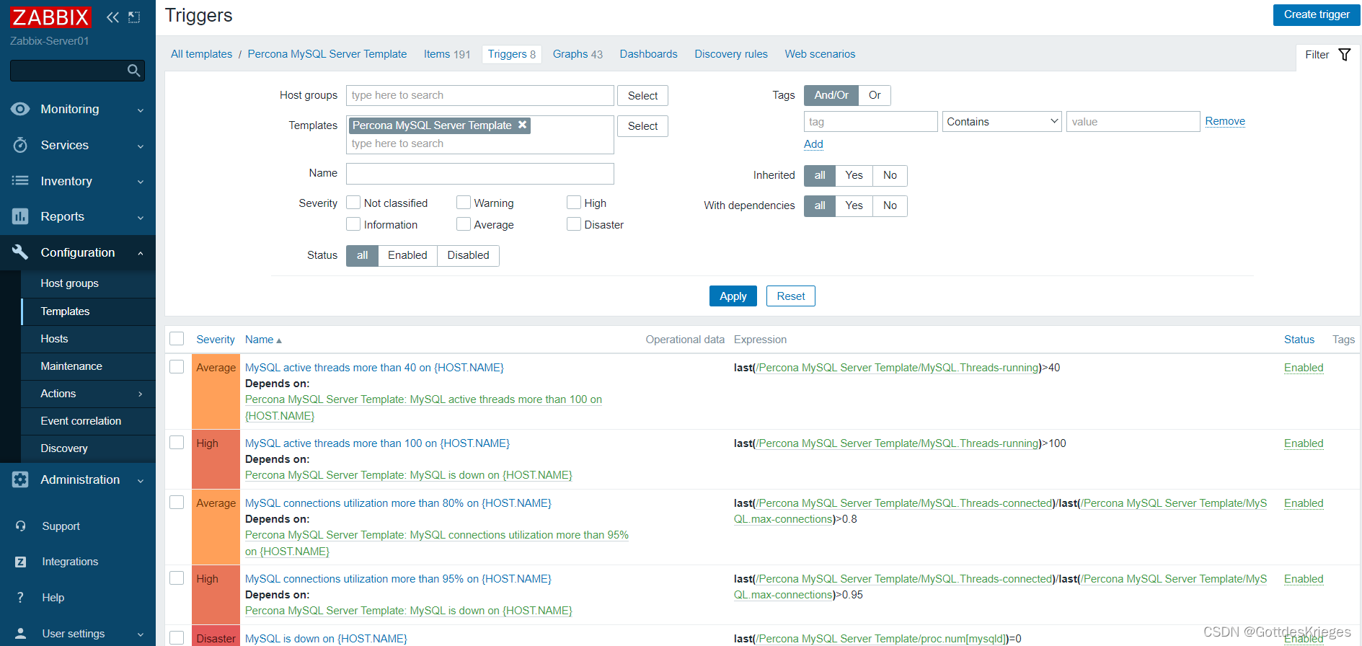Tick the select-all triggers checkbox
This screenshot has width=1362, height=646.
coord(177,339)
